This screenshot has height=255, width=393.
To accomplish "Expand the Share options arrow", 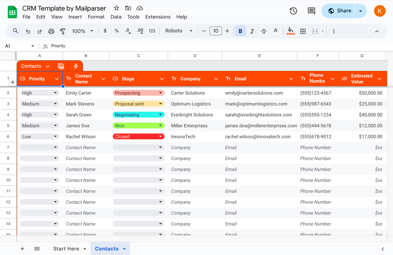I will click(x=361, y=11).
